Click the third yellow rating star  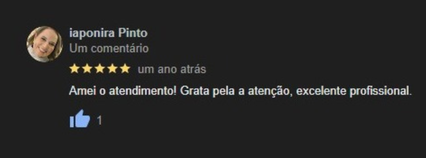100,69
